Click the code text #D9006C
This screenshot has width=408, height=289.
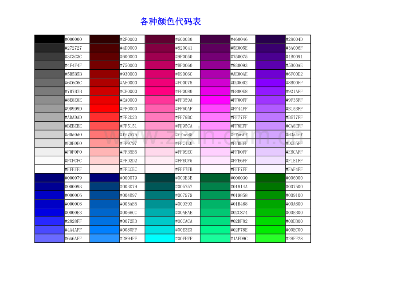[184, 74]
